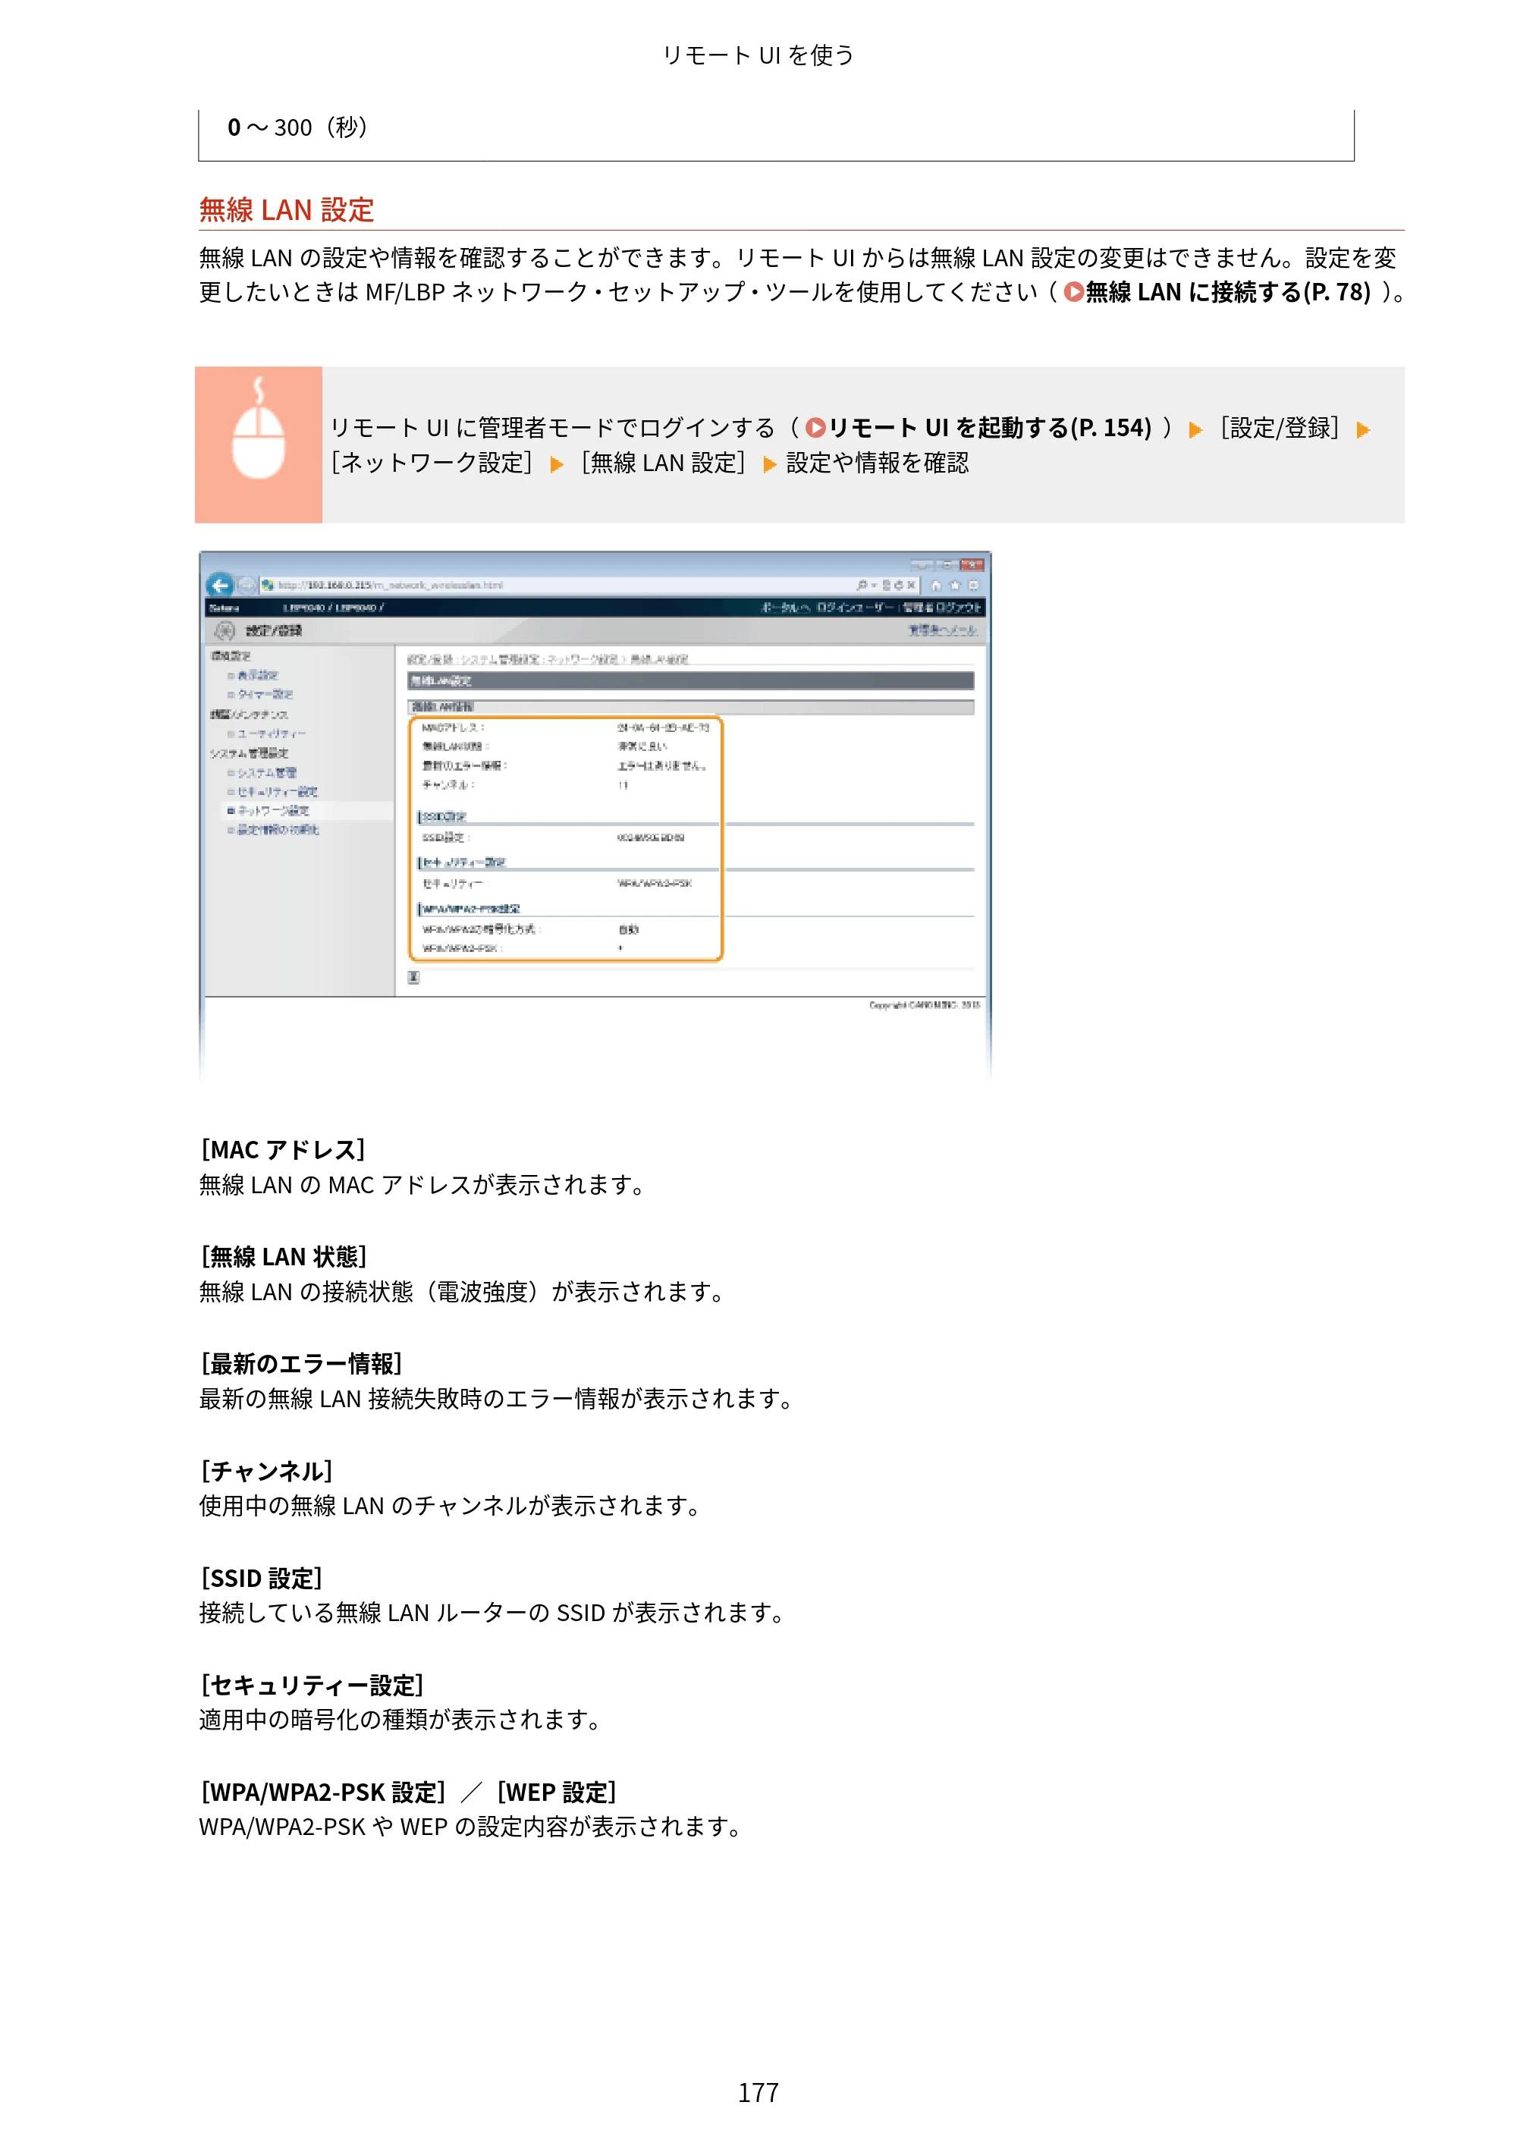Click the 設定/登録 gear icon
The image size is (1517, 2146).
pyautogui.click(x=225, y=630)
